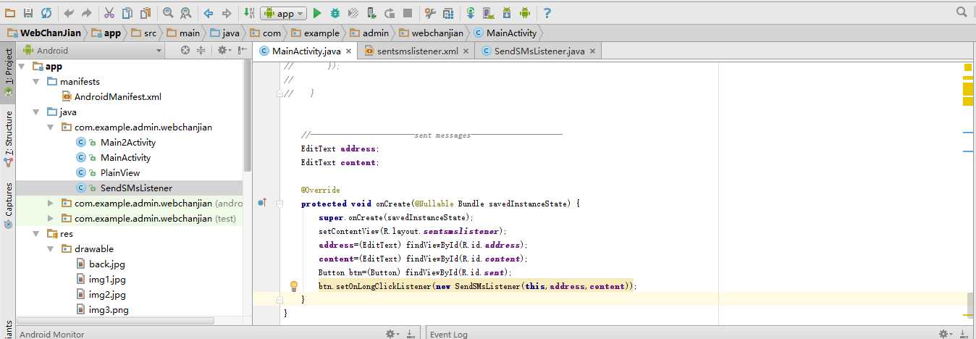
Task: Hide the Project panel with hide icon
Action: (x=243, y=50)
